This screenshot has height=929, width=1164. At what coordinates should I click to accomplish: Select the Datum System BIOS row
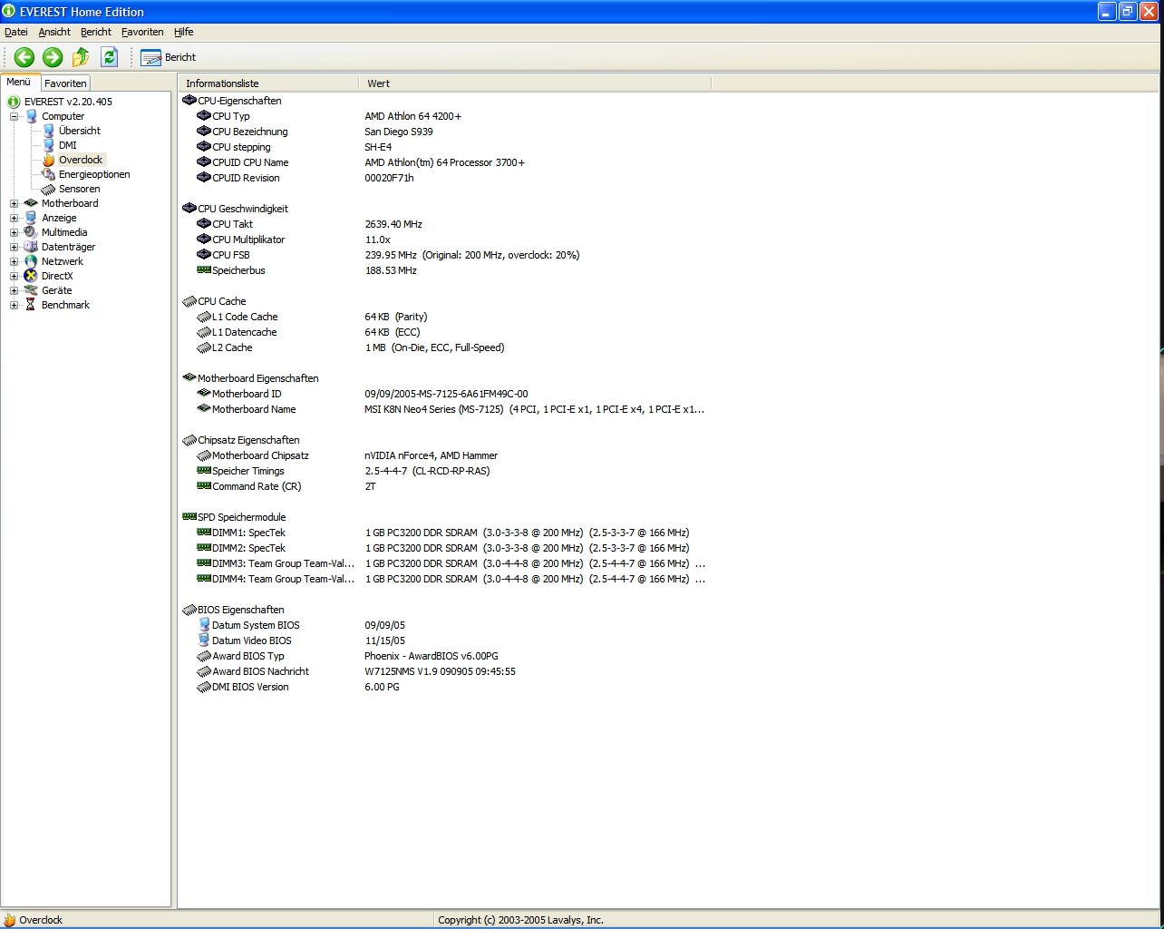pyautogui.click(x=444, y=625)
